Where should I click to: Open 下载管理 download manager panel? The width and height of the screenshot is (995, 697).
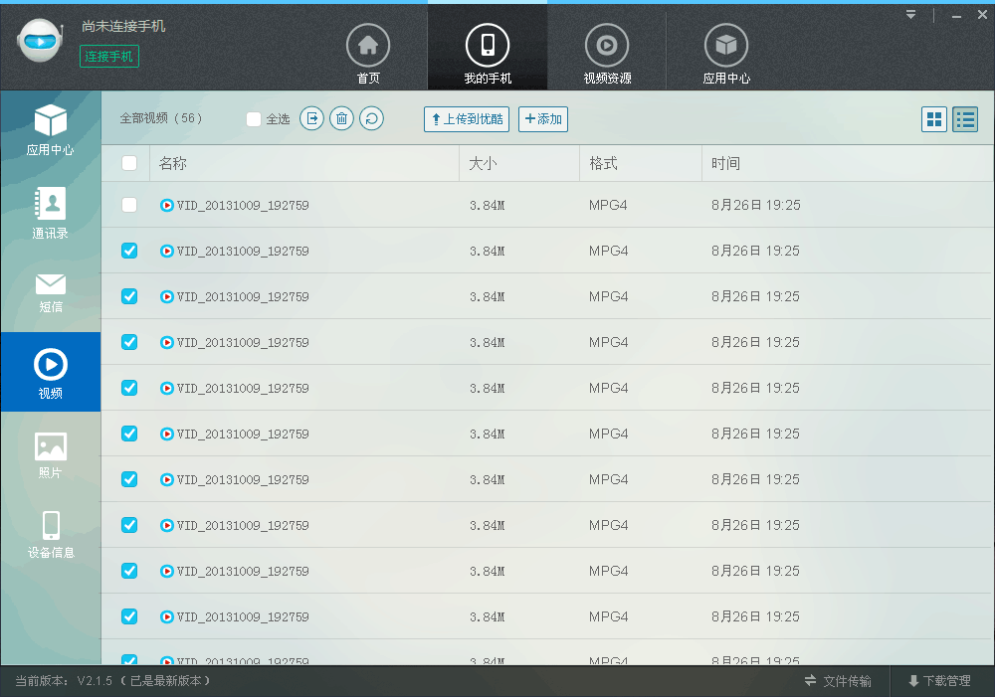938,681
